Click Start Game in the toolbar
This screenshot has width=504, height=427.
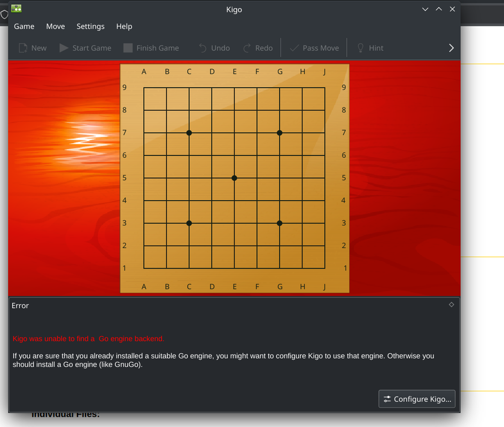(x=86, y=48)
